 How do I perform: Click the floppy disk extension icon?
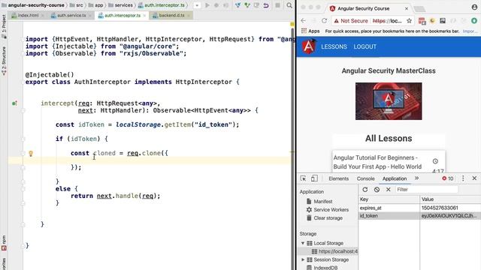click(x=443, y=21)
